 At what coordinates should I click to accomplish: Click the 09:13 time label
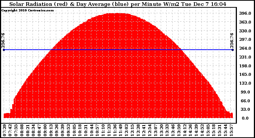coord(51,130)
